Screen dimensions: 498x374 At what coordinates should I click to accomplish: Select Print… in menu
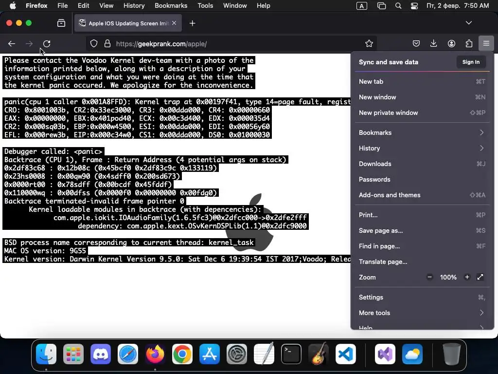point(422,215)
